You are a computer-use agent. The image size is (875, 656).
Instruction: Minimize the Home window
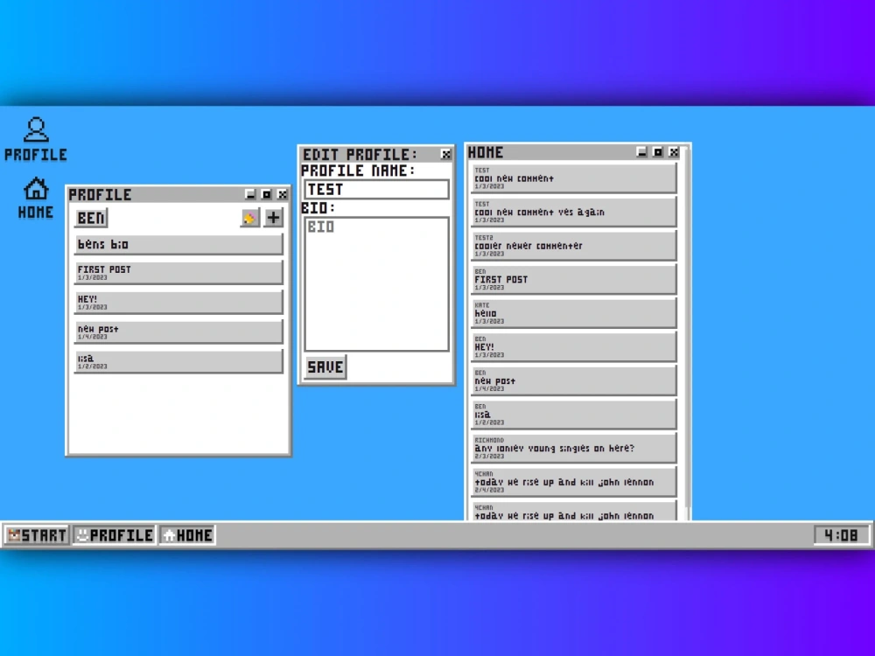click(x=641, y=151)
